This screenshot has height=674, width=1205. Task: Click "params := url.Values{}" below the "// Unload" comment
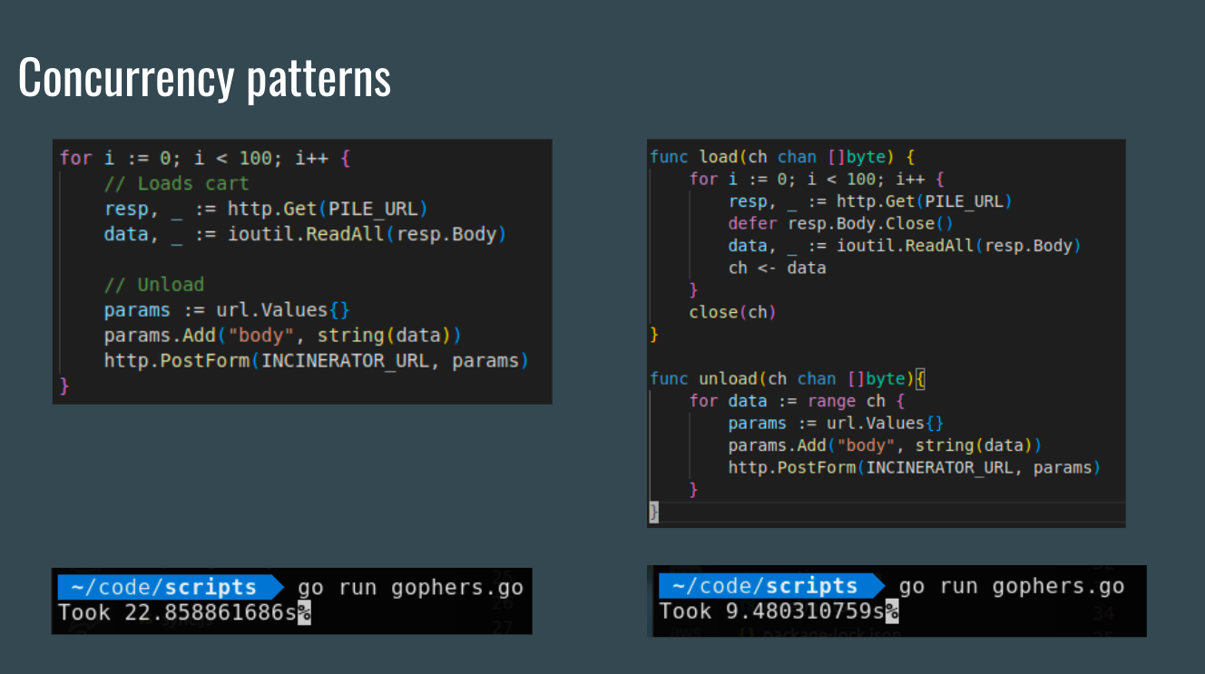click(x=227, y=310)
